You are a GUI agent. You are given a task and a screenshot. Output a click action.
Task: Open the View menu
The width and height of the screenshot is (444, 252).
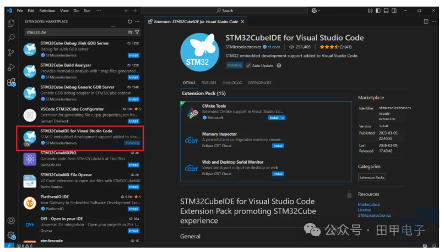64,11
